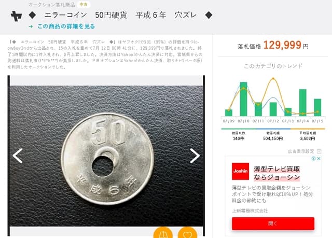Click the 07/12 peak point on the yellow line
Image resolution: width=332 pixels, height=238 pixels.
273,78
